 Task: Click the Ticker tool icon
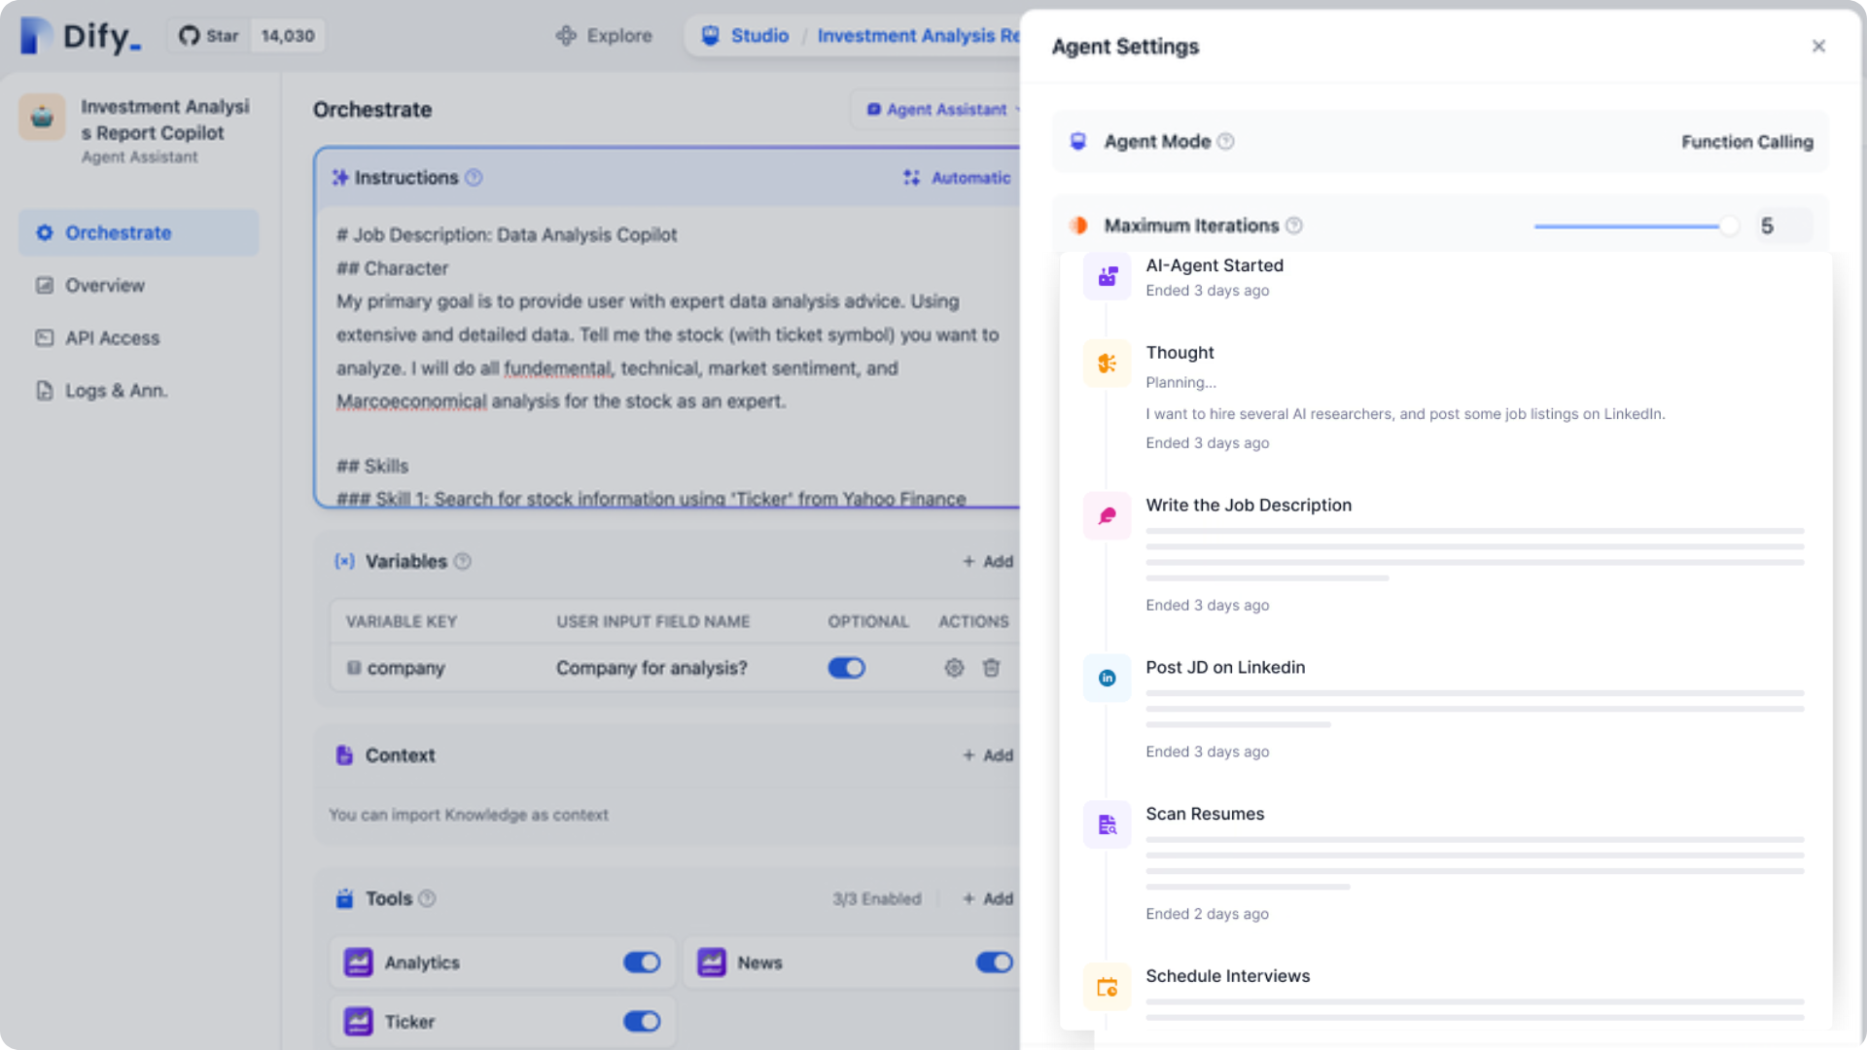358,1022
